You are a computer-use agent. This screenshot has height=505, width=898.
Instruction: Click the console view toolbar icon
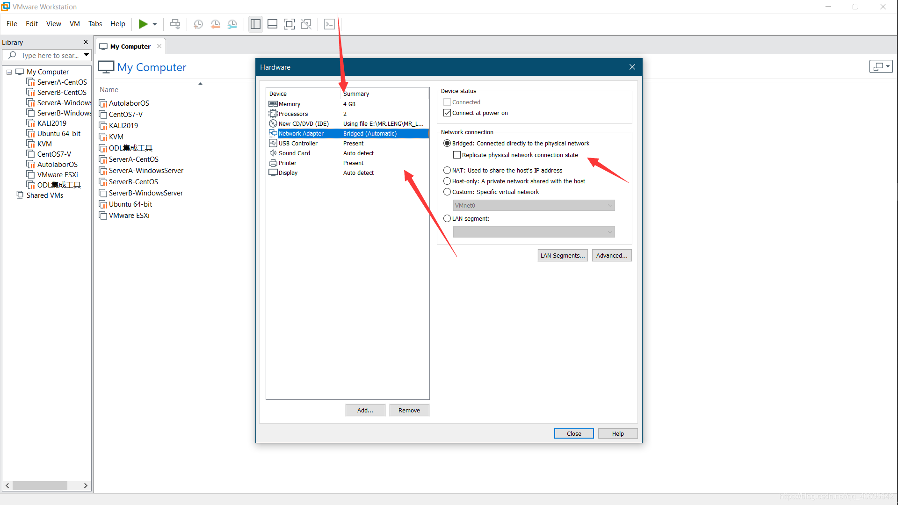point(329,24)
